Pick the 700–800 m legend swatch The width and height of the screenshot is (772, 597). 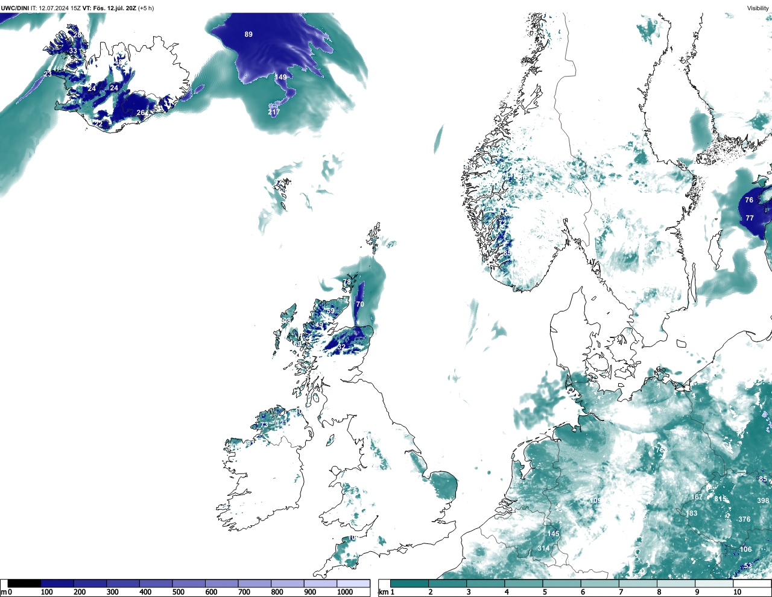click(x=255, y=583)
